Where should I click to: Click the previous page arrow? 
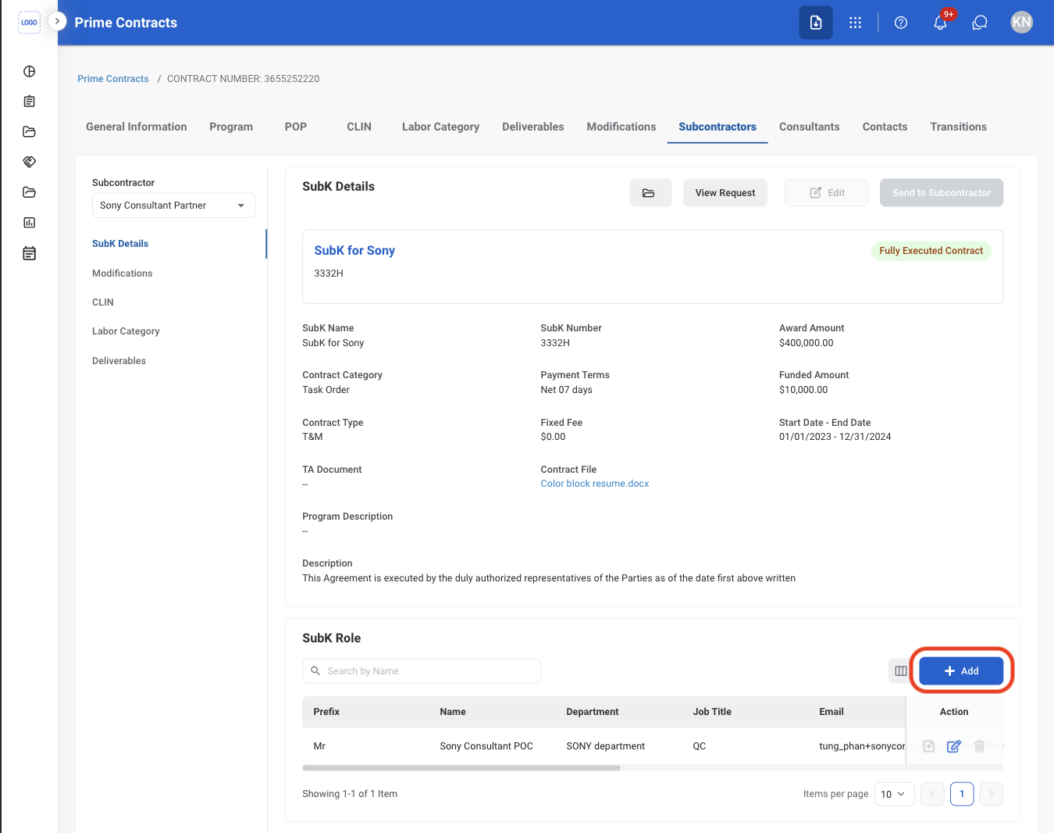[932, 794]
